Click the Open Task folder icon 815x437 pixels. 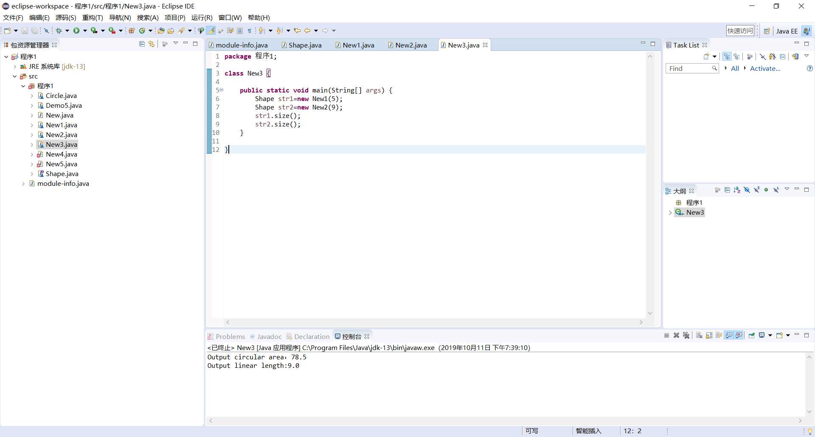coord(171,31)
